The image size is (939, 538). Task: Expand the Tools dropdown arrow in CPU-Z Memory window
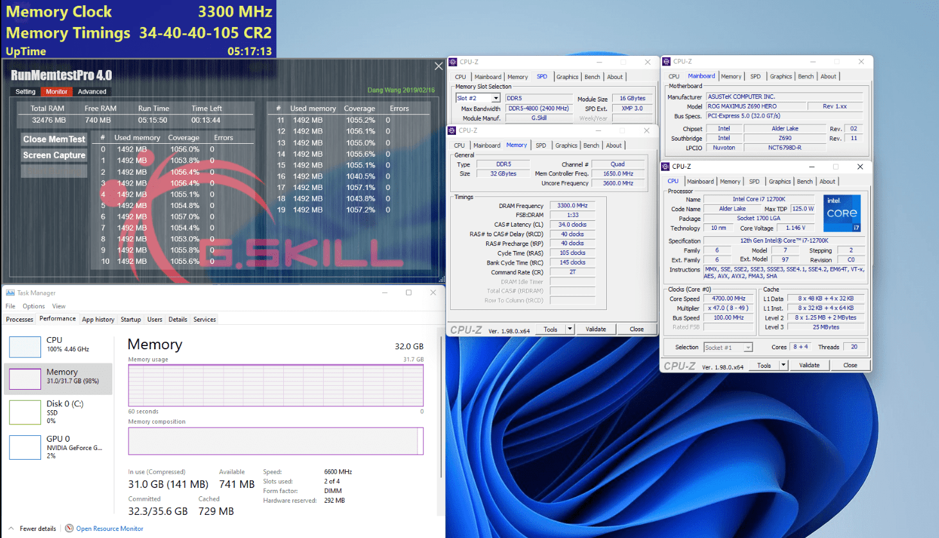(570, 329)
